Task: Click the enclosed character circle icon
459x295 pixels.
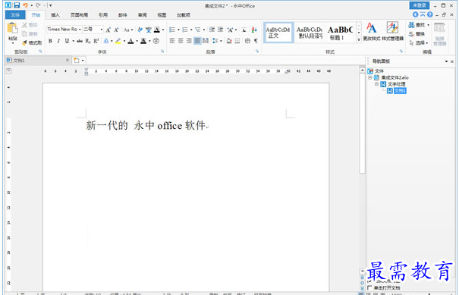Action: pyautogui.click(x=156, y=41)
